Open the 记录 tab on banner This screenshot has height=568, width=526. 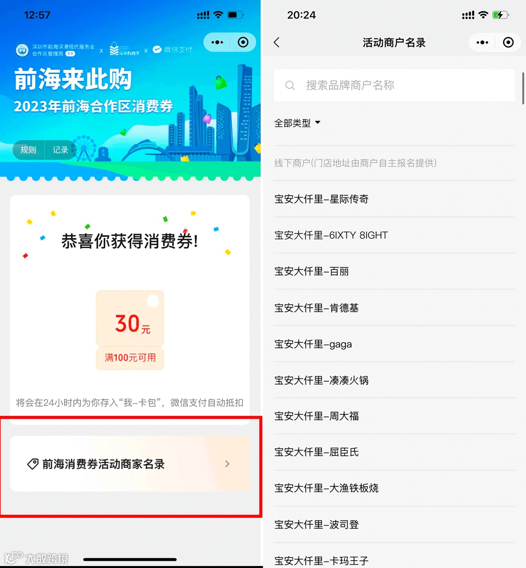click(60, 150)
